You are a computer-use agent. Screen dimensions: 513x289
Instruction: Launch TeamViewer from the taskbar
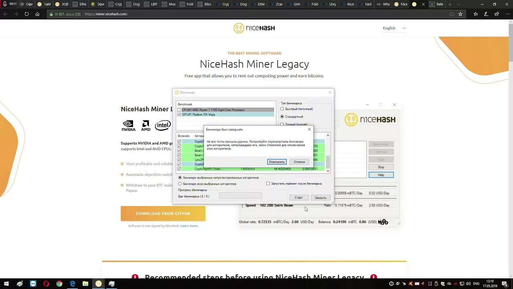[33, 284]
